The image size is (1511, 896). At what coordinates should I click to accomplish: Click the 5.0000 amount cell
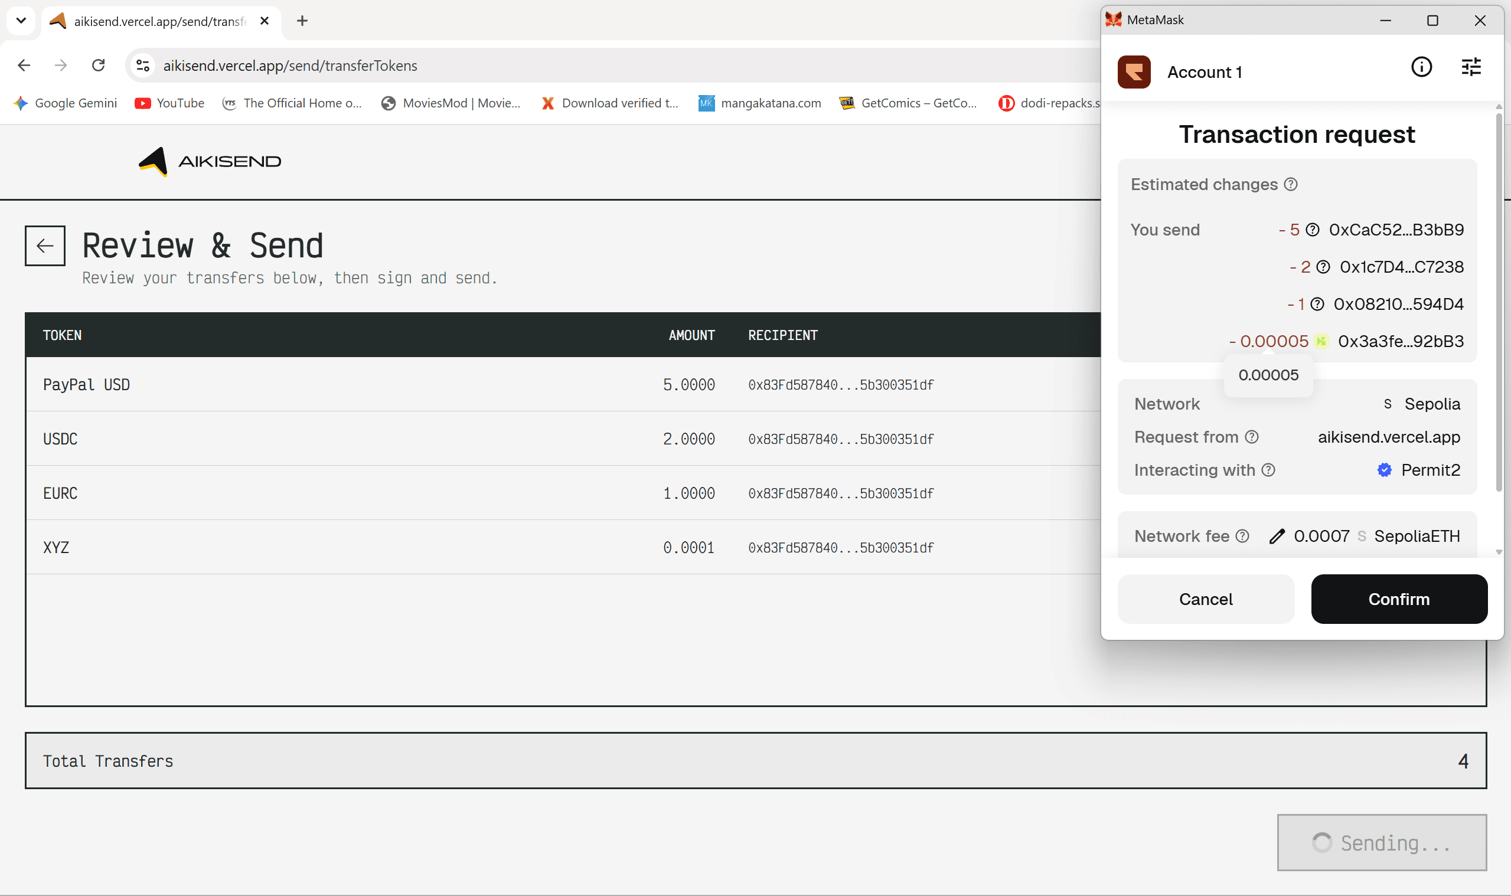(x=689, y=385)
